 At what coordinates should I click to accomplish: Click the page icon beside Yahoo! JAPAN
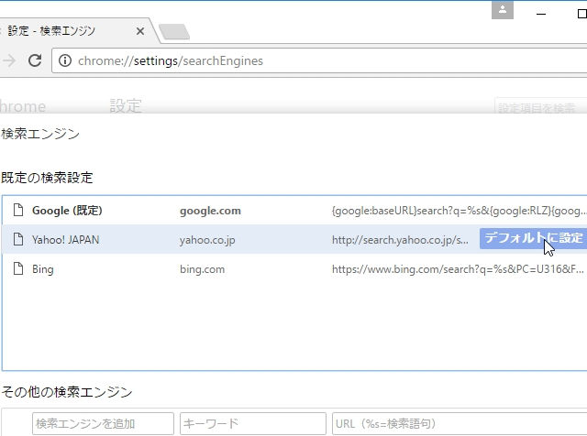tap(18, 239)
